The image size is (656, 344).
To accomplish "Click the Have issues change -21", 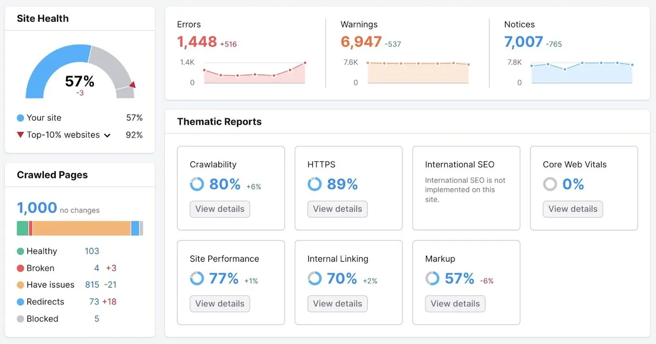I will pos(109,285).
